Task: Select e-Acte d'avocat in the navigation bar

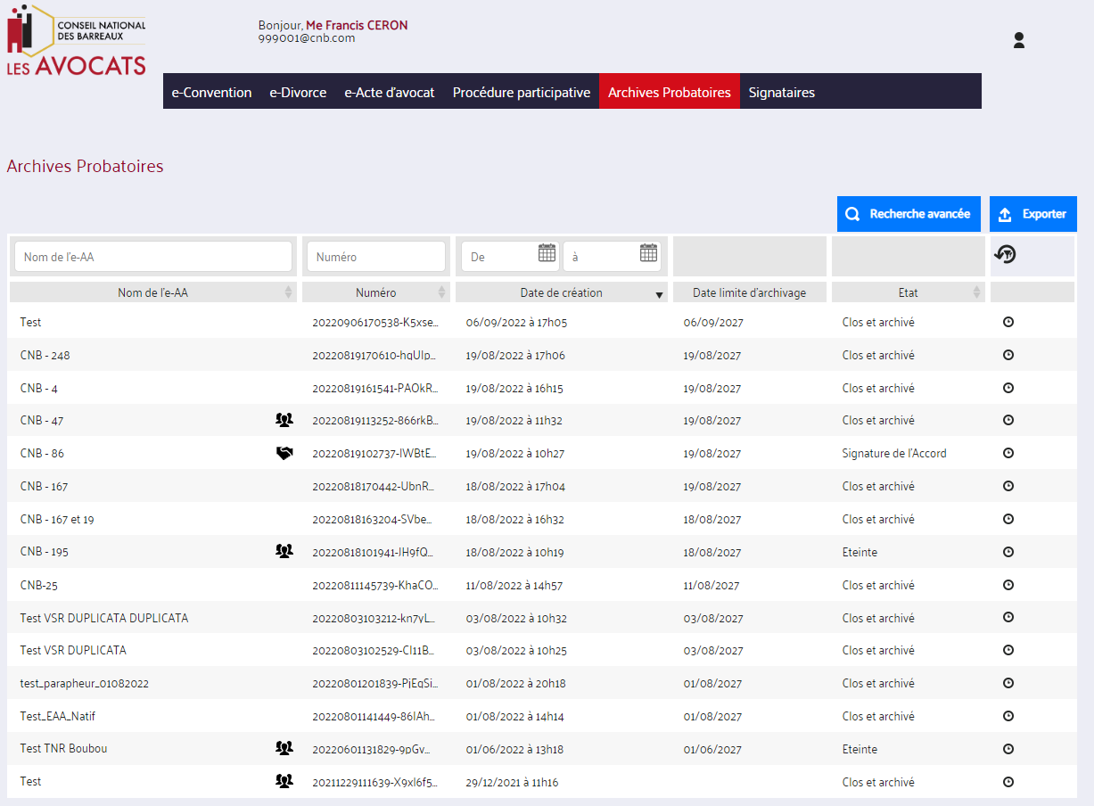Action: 390,92
